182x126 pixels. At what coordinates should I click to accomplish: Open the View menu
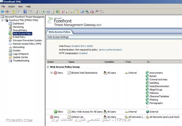pos(20,7)
